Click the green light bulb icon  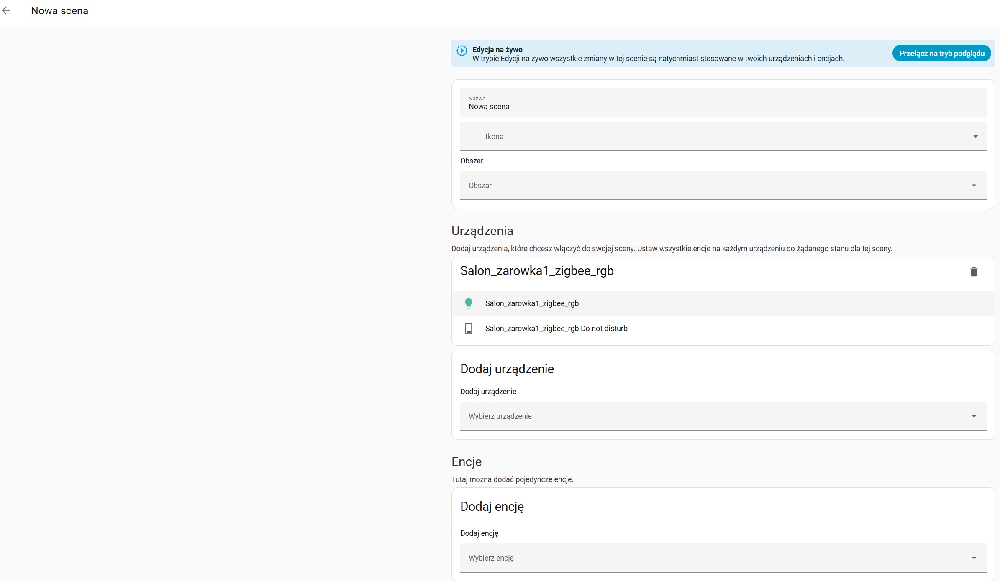point(468,303)
